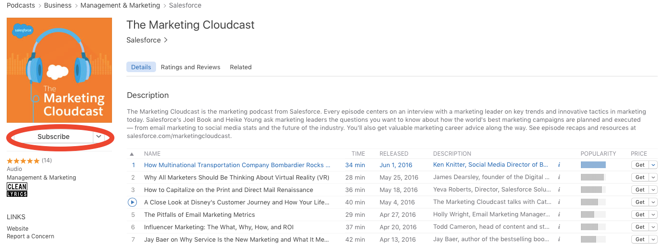661x245 pixels.
Task: Select 'How to Capitalize on the Print and Direct Mail Renaissance'
Action: pyautogui.click(x=228, y=190)
